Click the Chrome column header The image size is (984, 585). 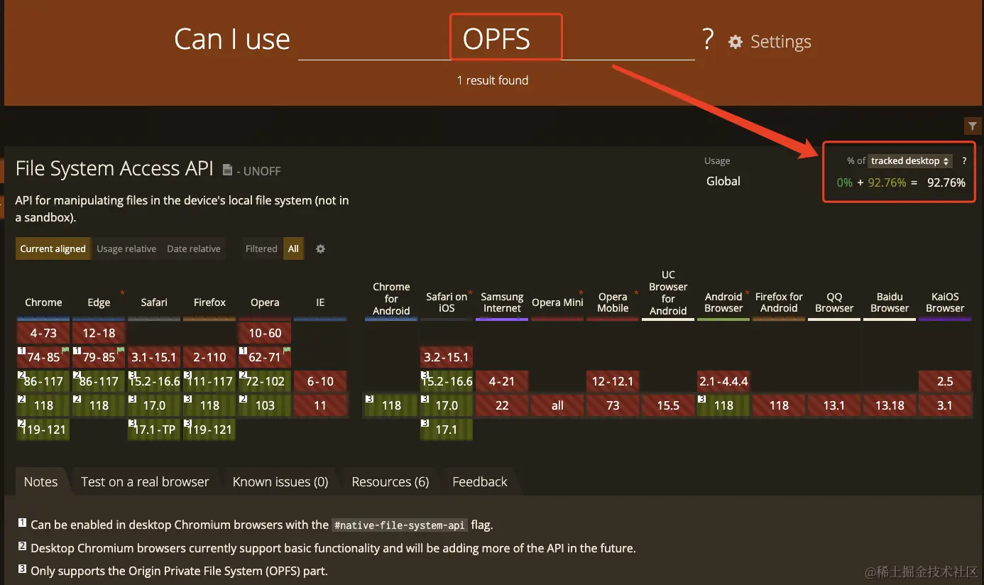[43, 302]
